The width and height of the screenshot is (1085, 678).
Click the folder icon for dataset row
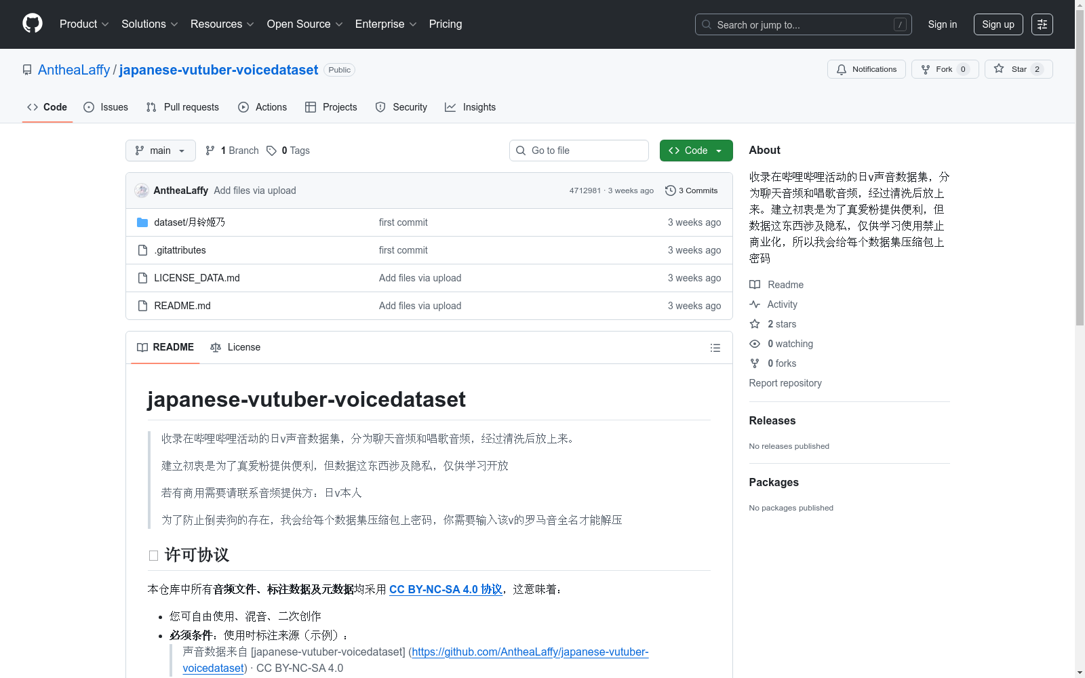(x=142, y=222)
